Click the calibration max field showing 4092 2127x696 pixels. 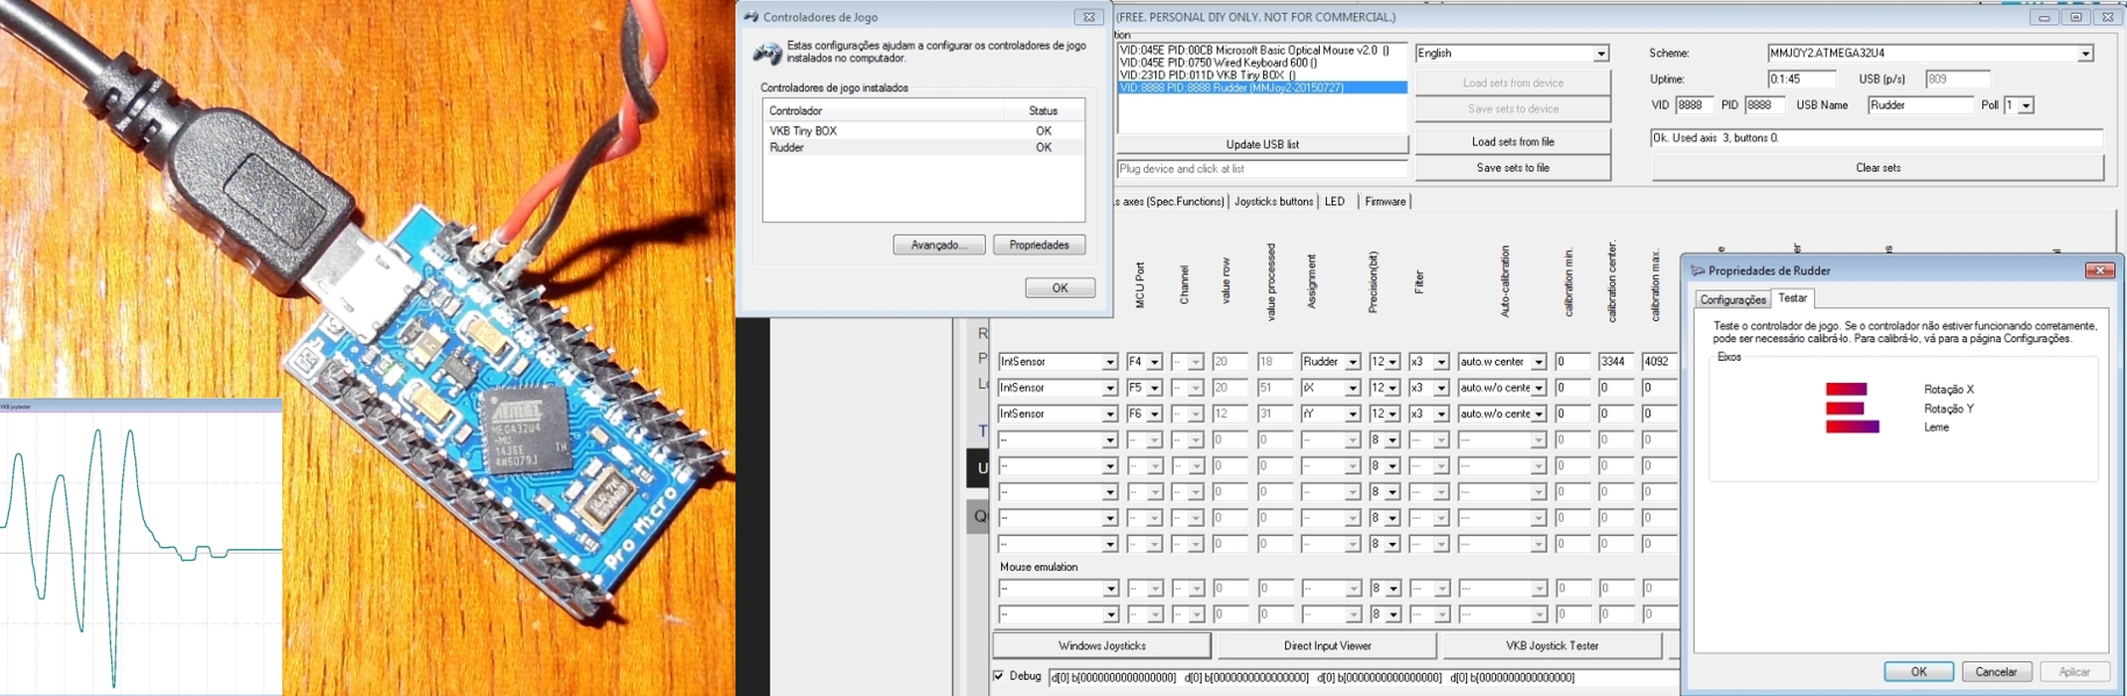1659,362
